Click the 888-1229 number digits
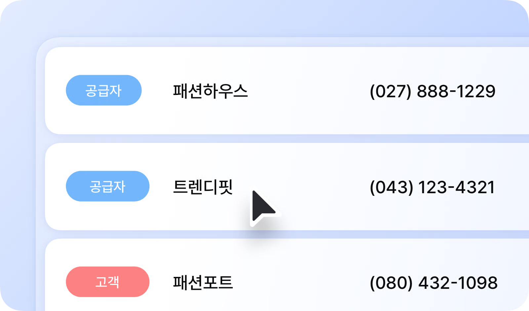 point(456,91)
